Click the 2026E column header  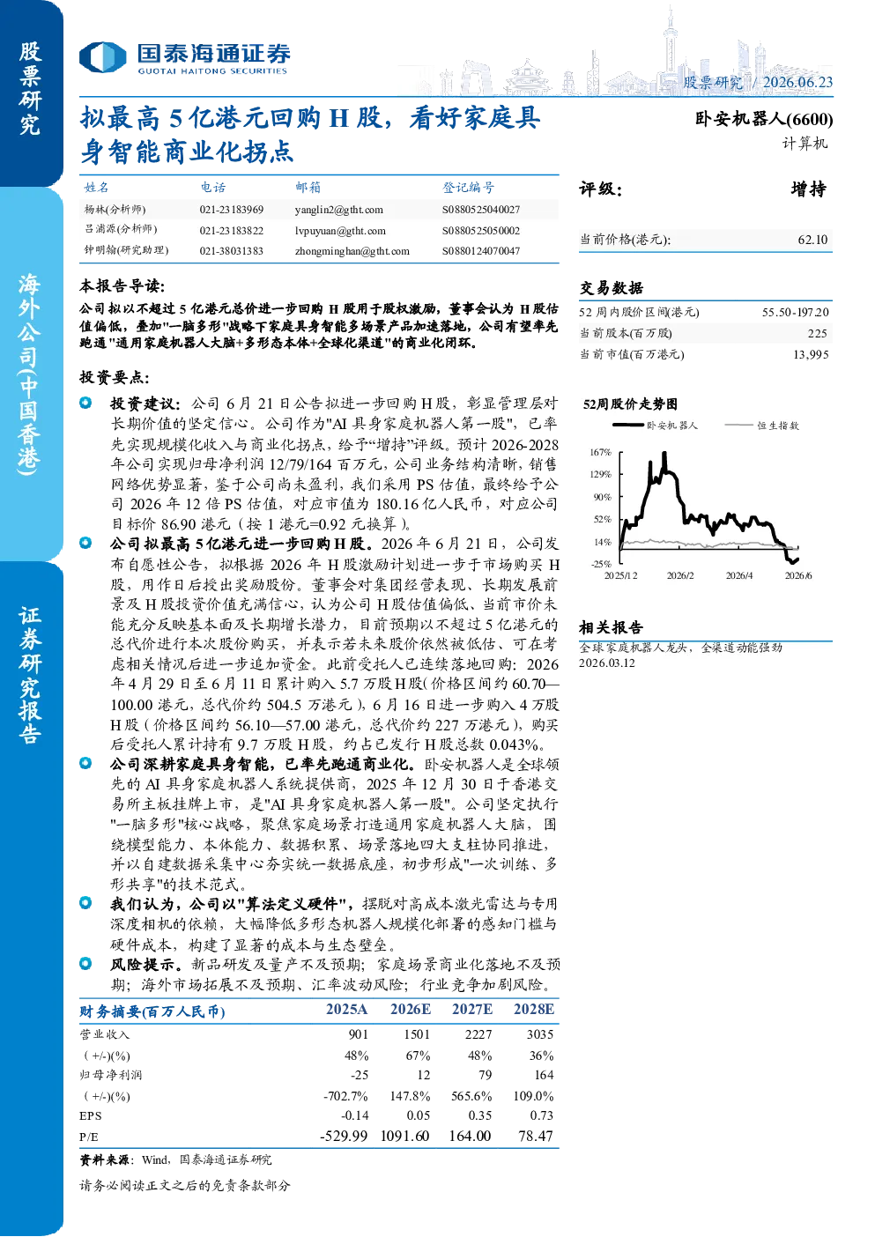411,1010
